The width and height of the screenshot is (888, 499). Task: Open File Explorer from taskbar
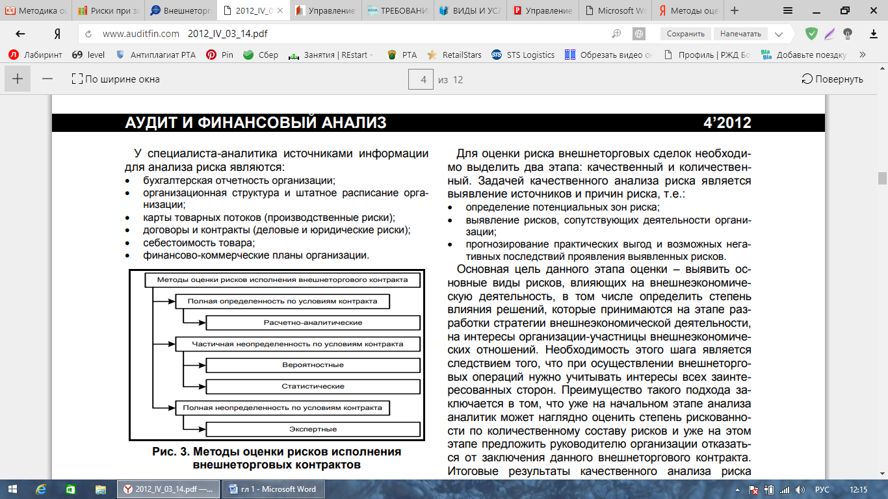coord(100,489)
